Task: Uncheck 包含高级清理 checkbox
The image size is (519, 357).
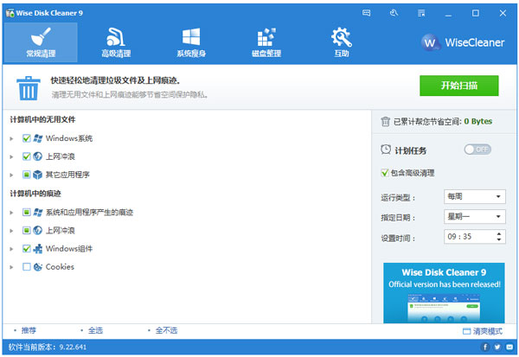Action: (385, 173)
